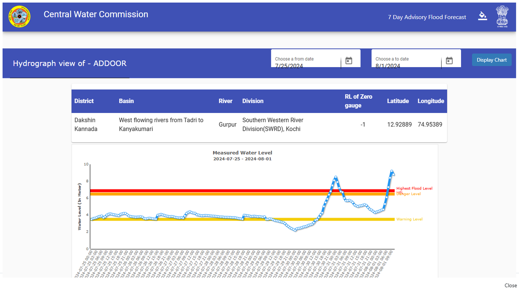519x296 pixels.
Task: Open 7 Day Advisory Flood Forecast
Action: coord(427,17)
